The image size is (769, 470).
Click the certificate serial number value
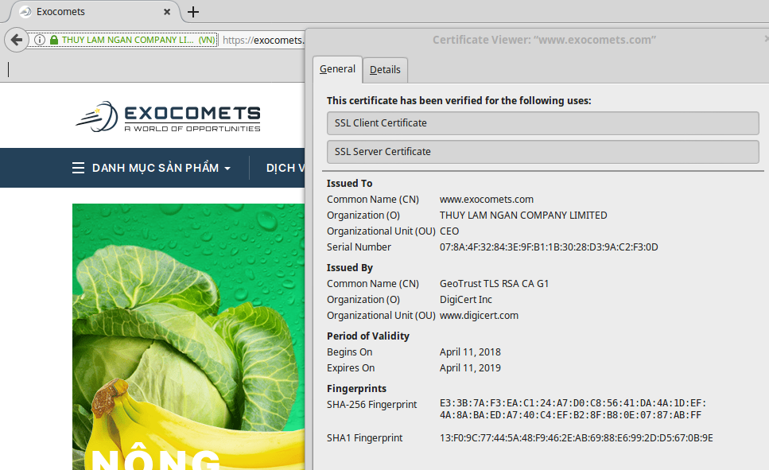(x=549, y=247)
